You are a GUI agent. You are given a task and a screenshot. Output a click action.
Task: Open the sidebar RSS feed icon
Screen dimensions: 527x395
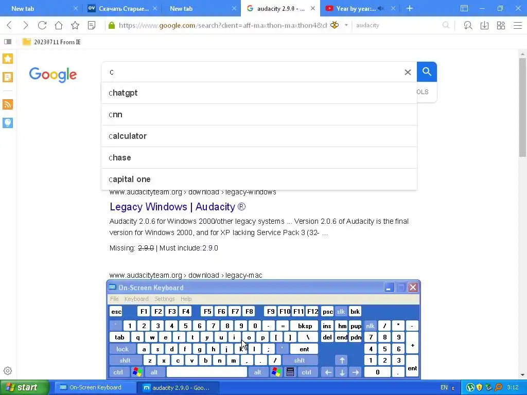(x=8, y=104)
